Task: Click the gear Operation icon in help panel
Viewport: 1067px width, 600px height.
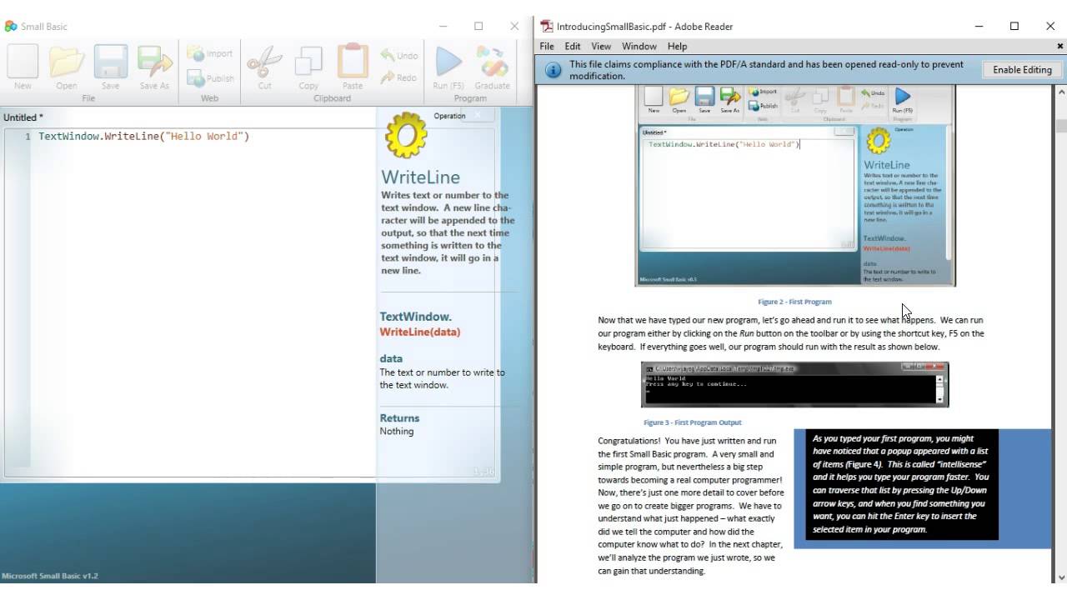Action: [406, 133]
